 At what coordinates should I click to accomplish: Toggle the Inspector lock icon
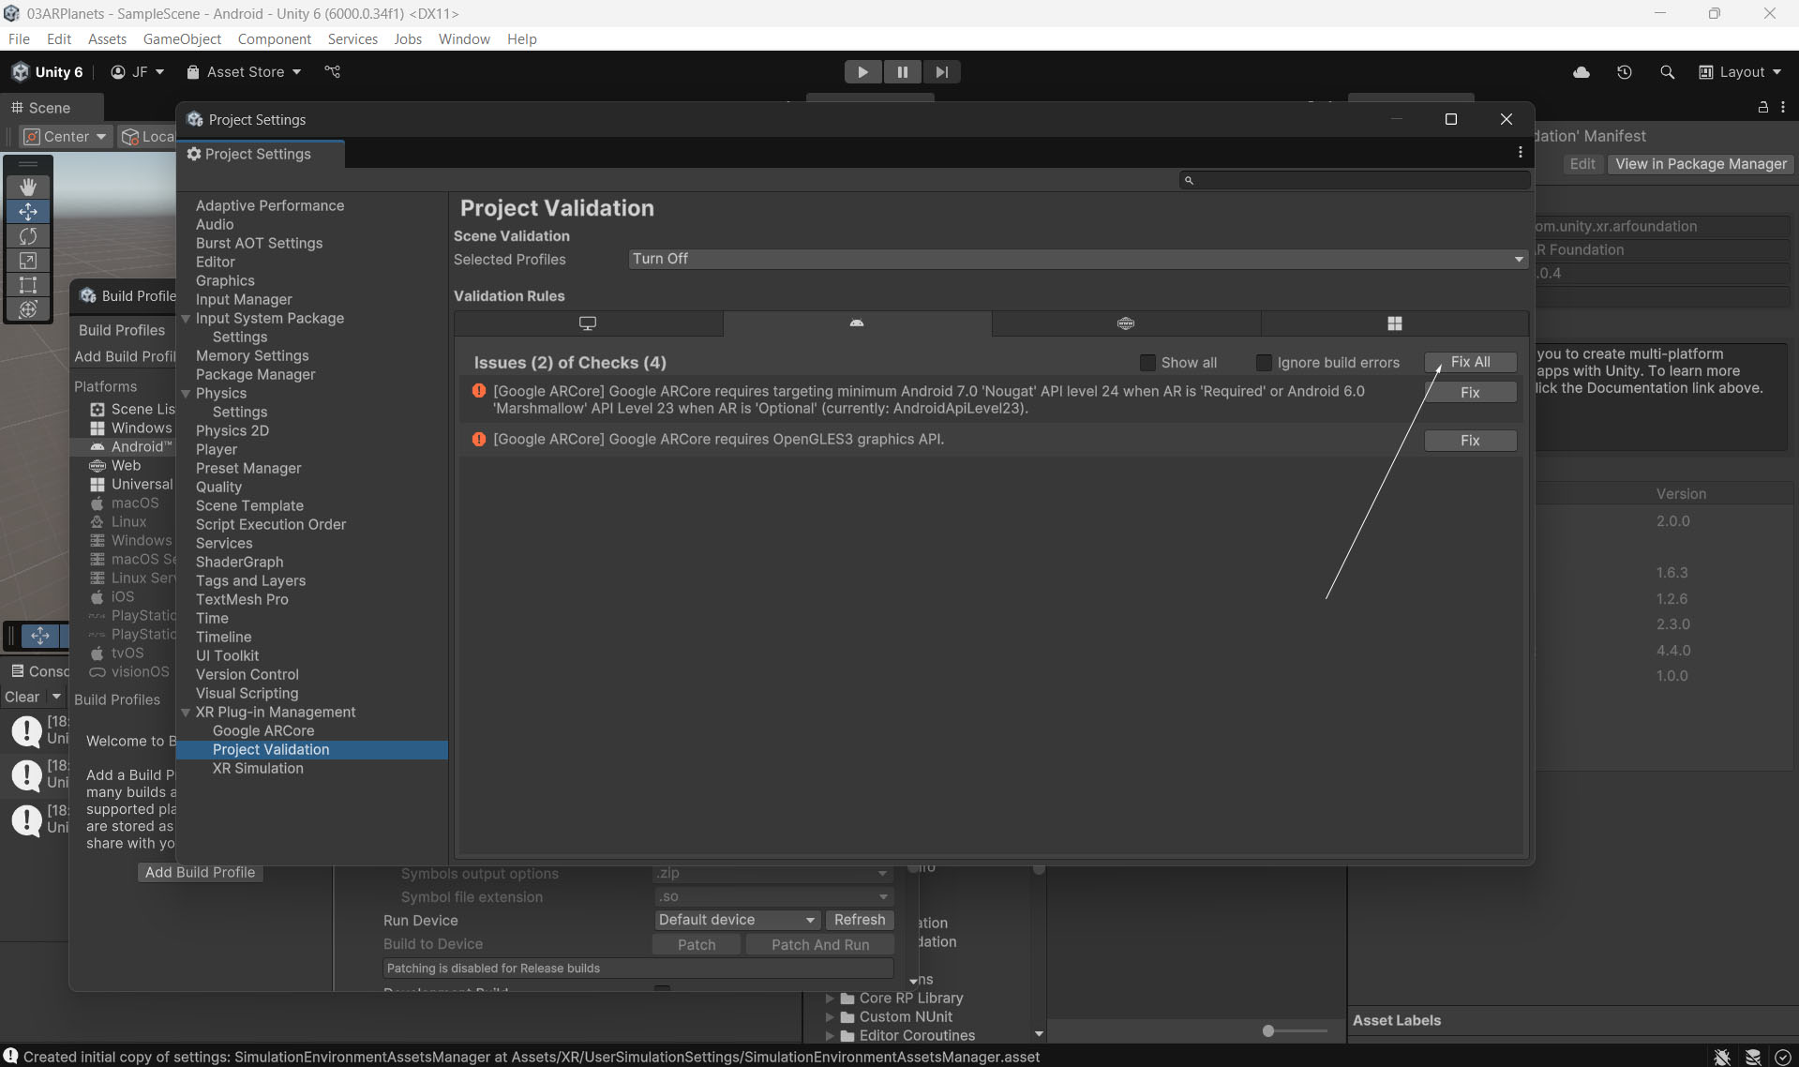tap(1762, 108)
